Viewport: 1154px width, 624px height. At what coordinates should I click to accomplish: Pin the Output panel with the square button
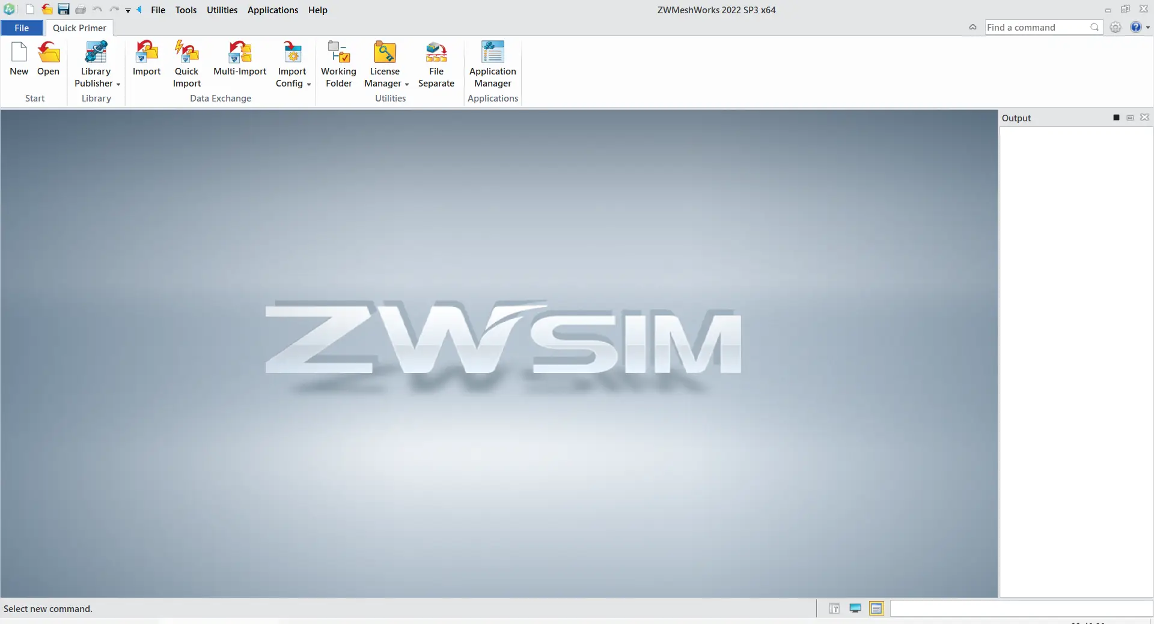[x=1116, y=118]
